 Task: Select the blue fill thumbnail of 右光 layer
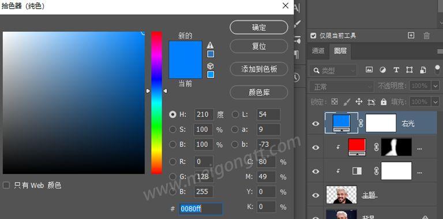tap(341, 123)
